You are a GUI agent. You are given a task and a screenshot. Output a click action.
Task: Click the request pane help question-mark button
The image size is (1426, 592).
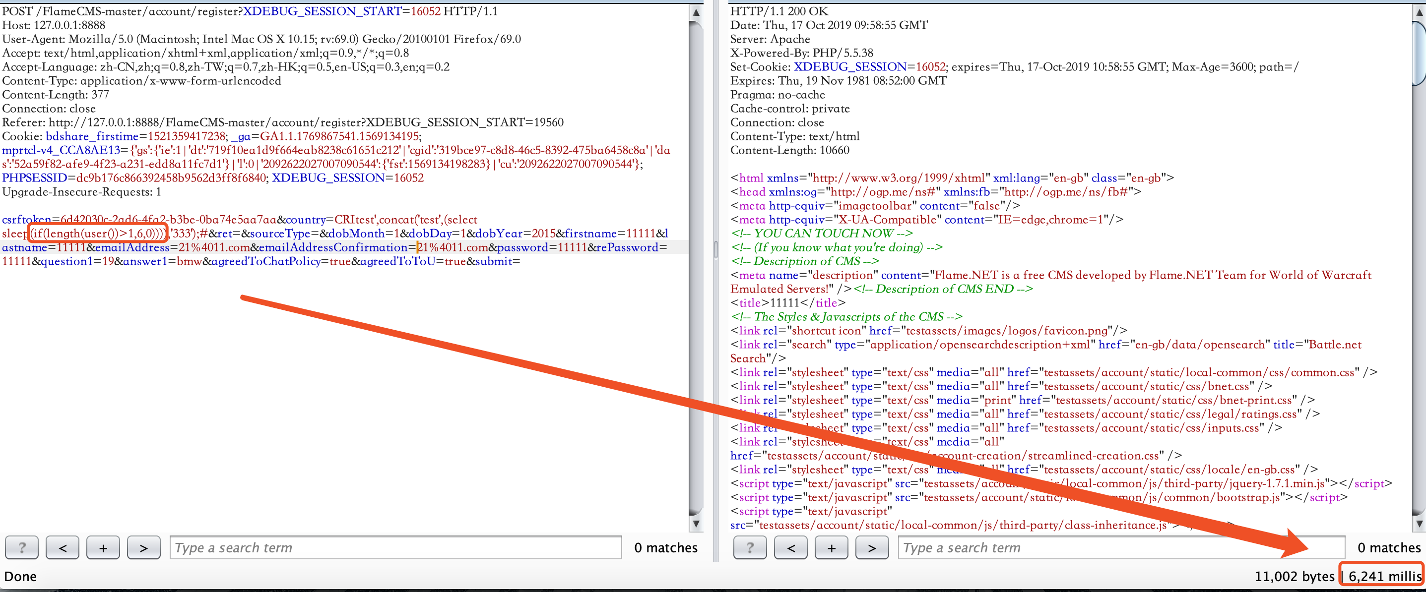click(22, 548)
